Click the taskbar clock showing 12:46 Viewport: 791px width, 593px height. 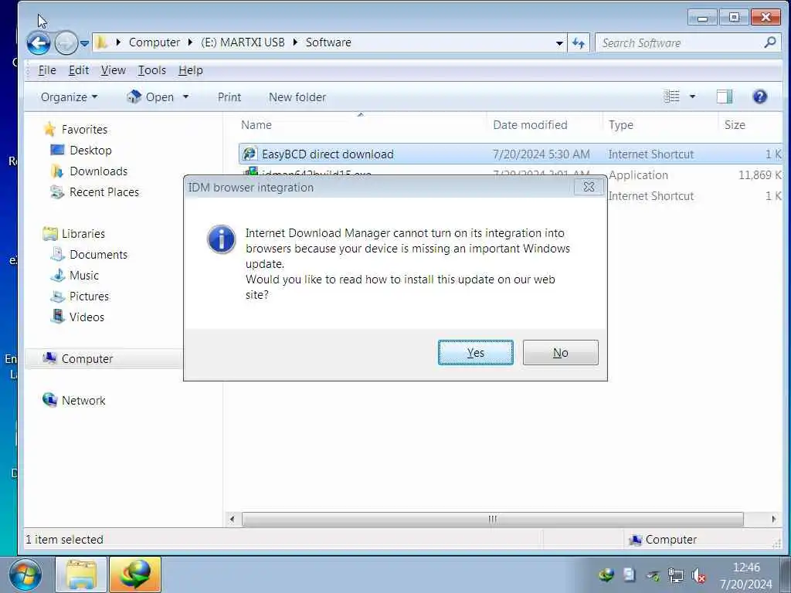pyautogui.click(x=746, y=575)
